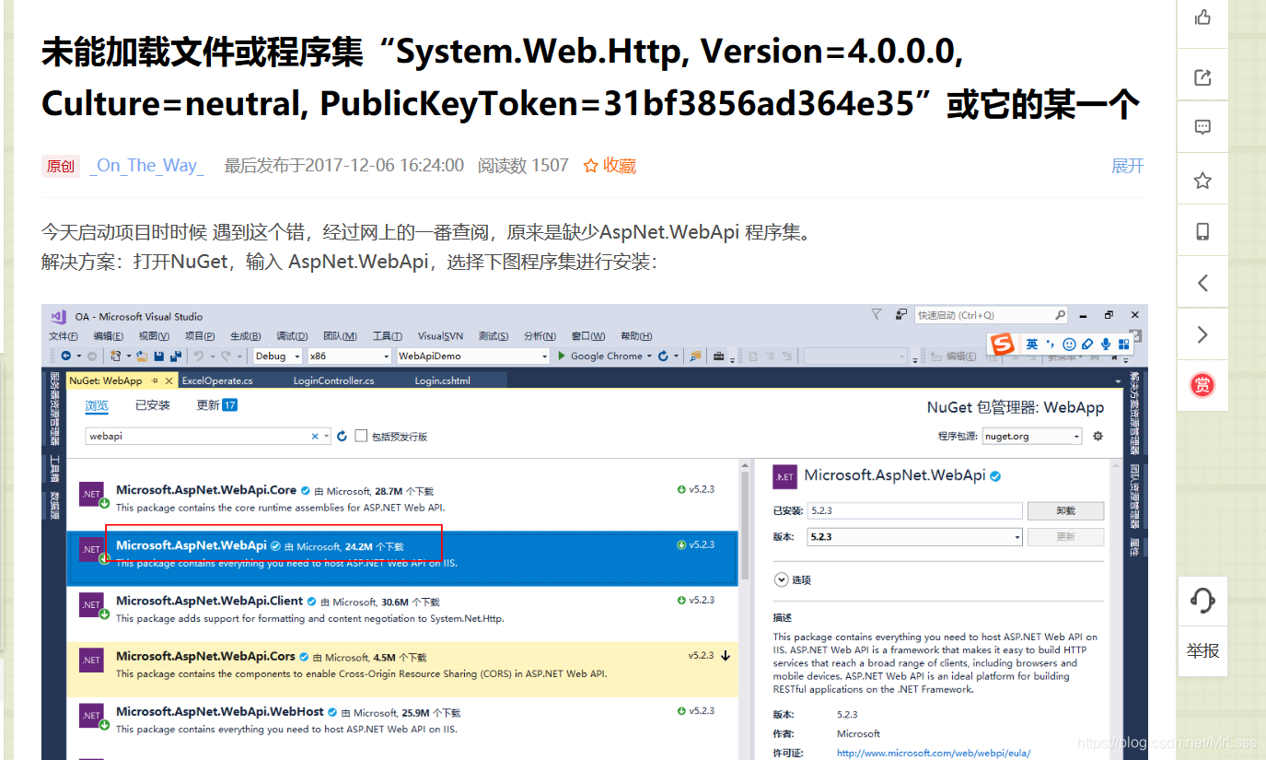The image size is (1266, 760).
Task: Click the Visual Studio logo icon
Action: [x=59, y=316]
